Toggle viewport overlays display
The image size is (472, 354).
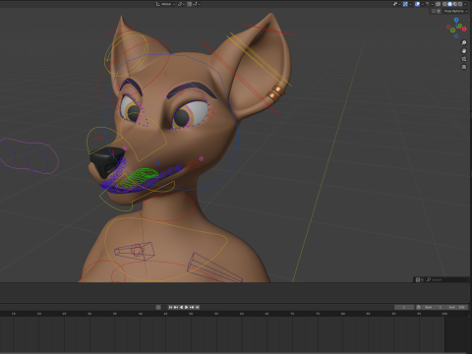[417, 4]
